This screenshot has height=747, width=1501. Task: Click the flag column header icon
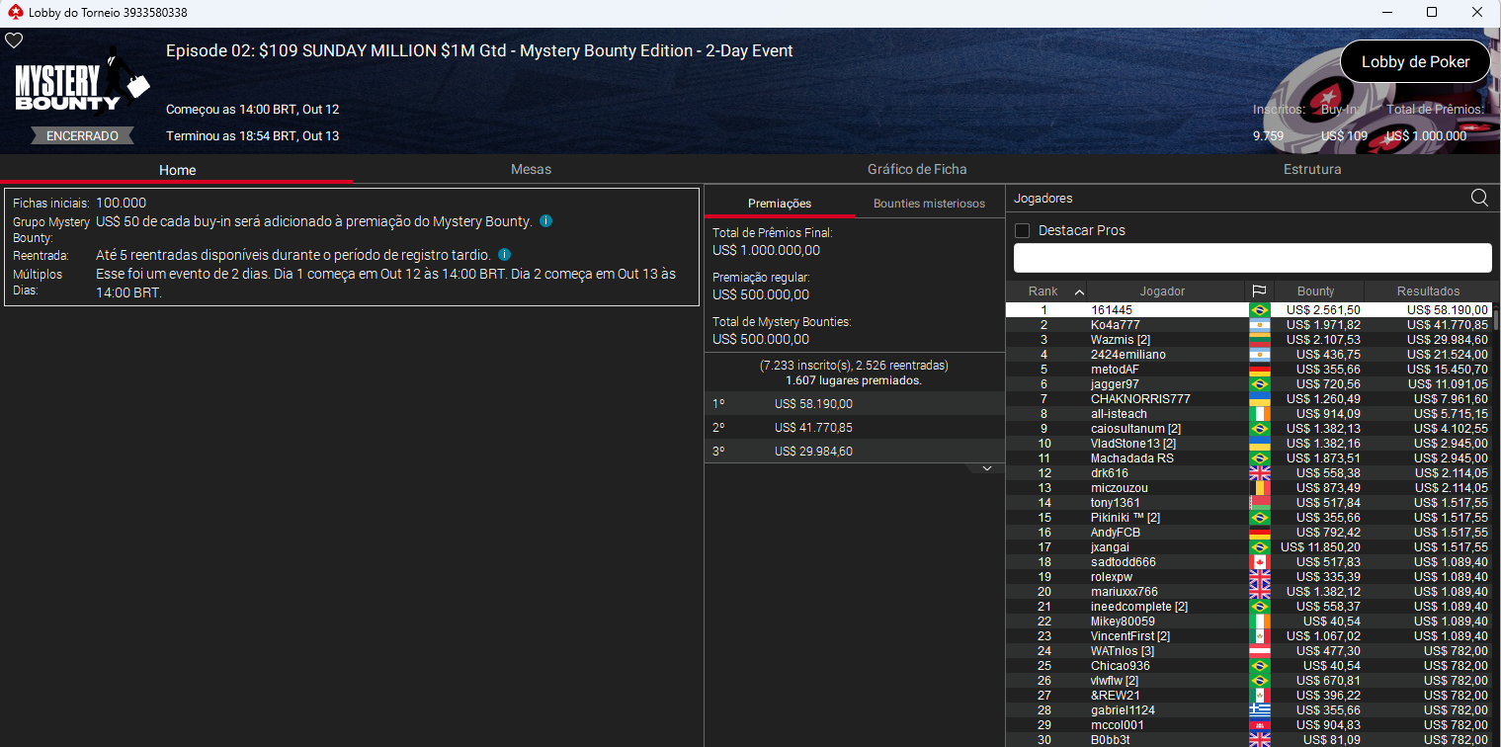click(1259, 291)
